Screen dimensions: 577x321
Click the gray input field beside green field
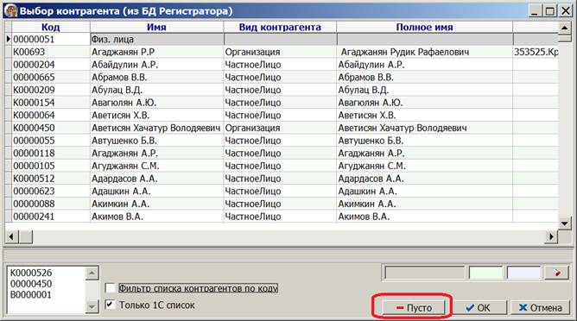[x=424, y=273]
